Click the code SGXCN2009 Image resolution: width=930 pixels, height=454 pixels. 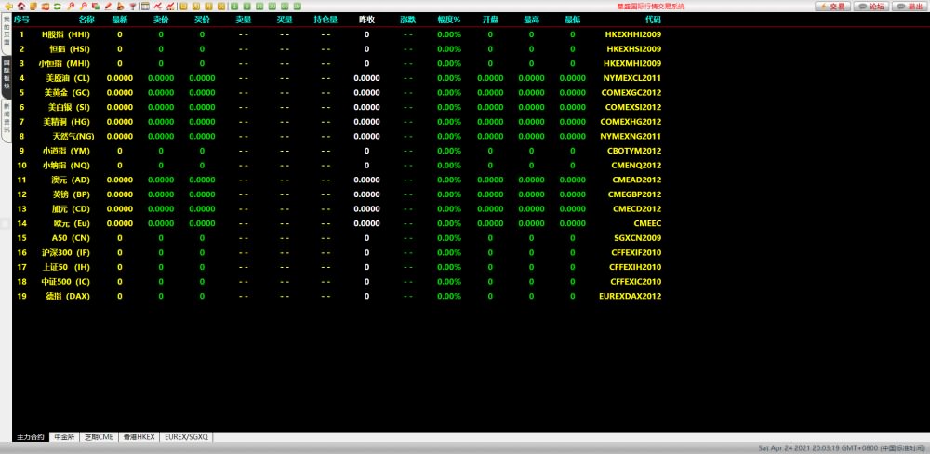(638, 238)
